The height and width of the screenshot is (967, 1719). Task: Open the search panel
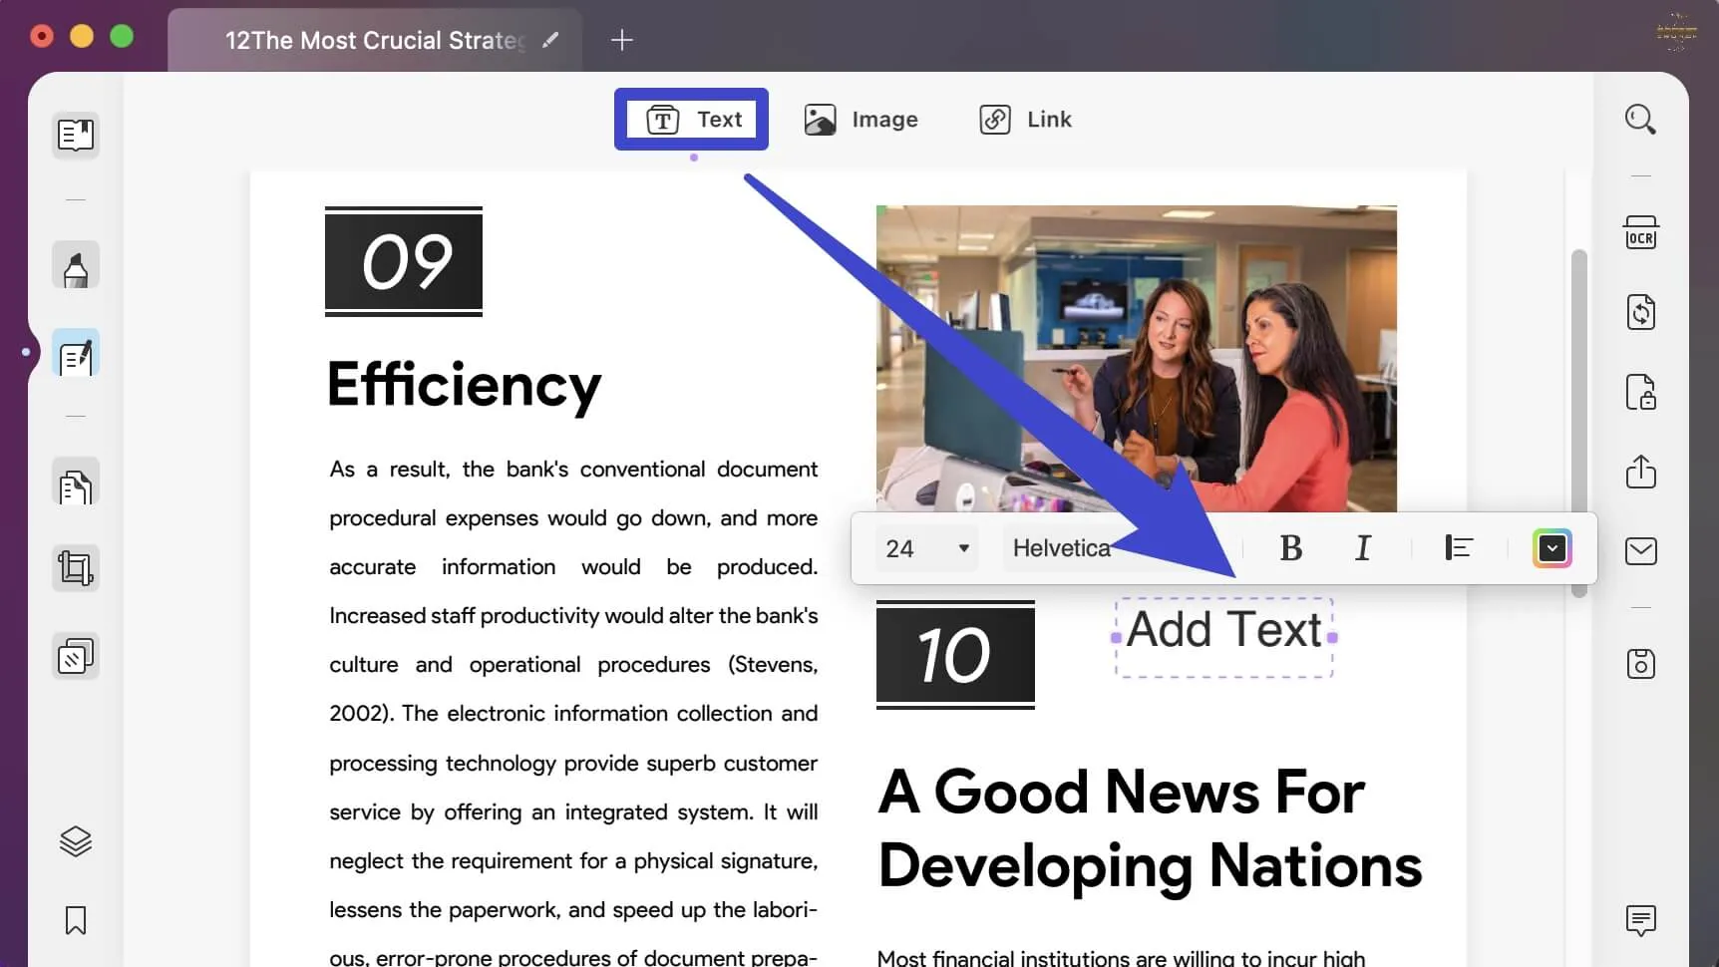pyautogui.click(x=1640, y=119)
